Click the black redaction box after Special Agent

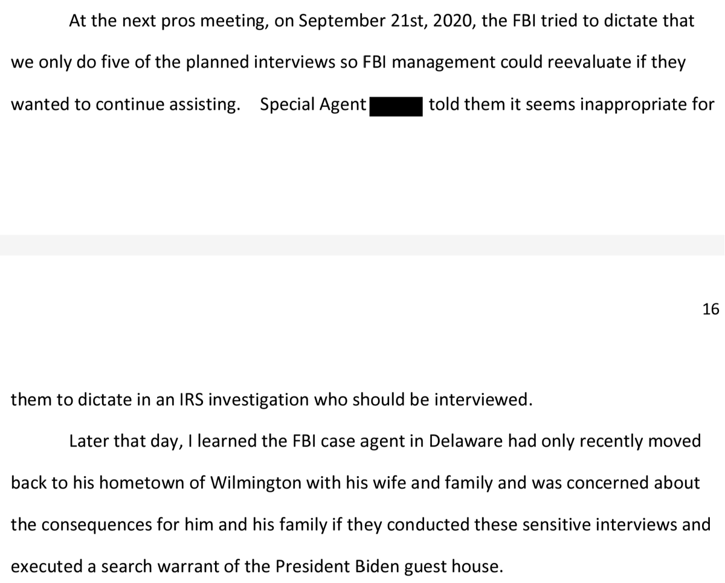pos(396,106)
